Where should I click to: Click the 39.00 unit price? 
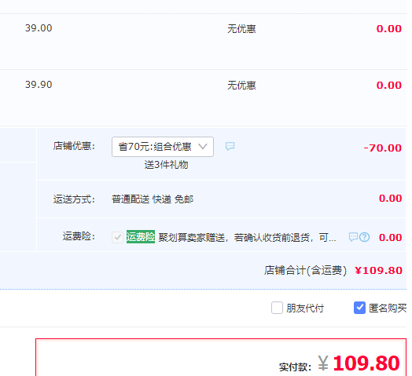pyautogui.click(x=39, y=28)
